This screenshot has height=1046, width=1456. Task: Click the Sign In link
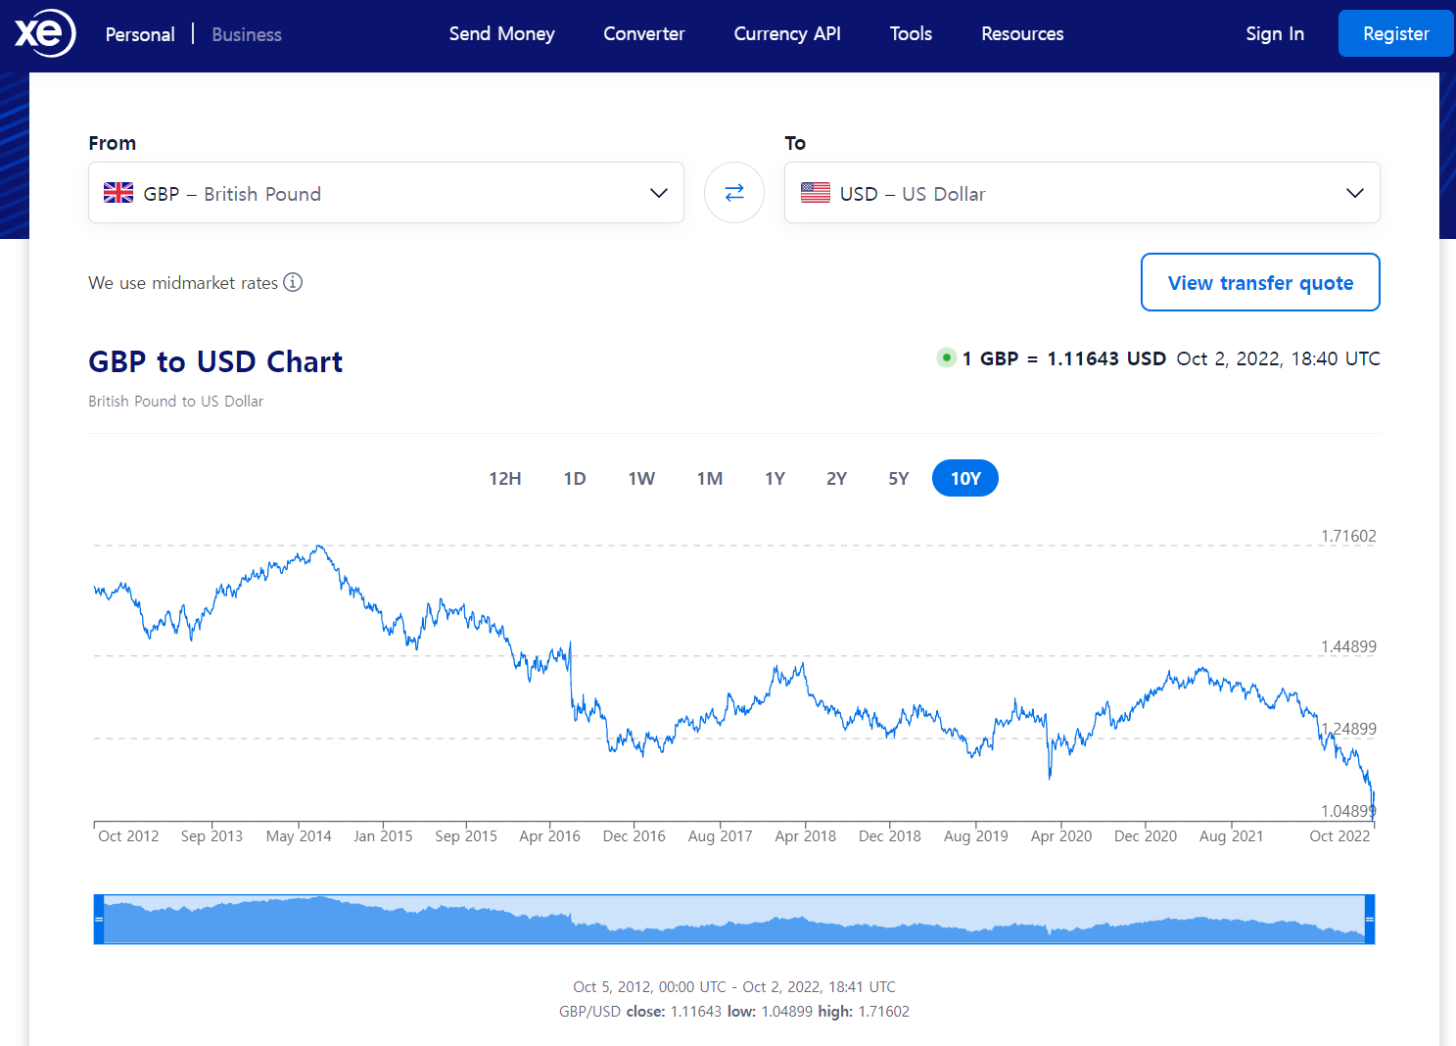(x=1275, y=33)
